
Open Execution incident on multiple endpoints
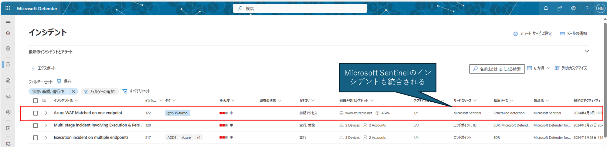91,137
